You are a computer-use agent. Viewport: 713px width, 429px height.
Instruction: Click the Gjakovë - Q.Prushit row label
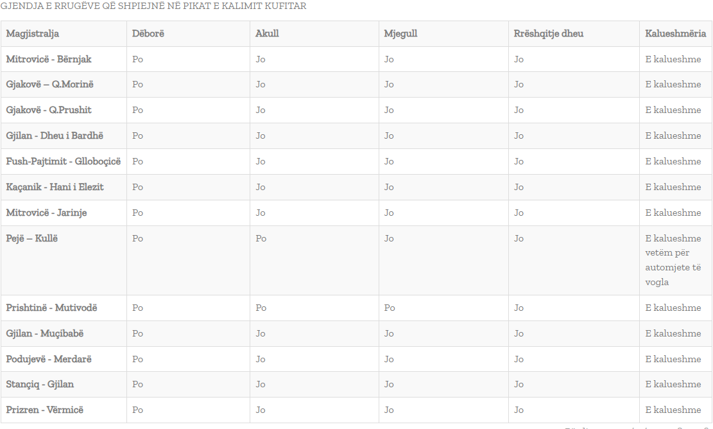(49, 110)
